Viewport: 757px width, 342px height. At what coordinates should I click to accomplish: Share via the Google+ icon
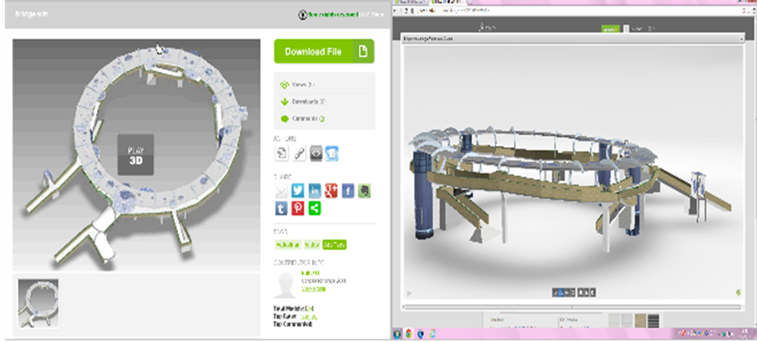(331, 191)
